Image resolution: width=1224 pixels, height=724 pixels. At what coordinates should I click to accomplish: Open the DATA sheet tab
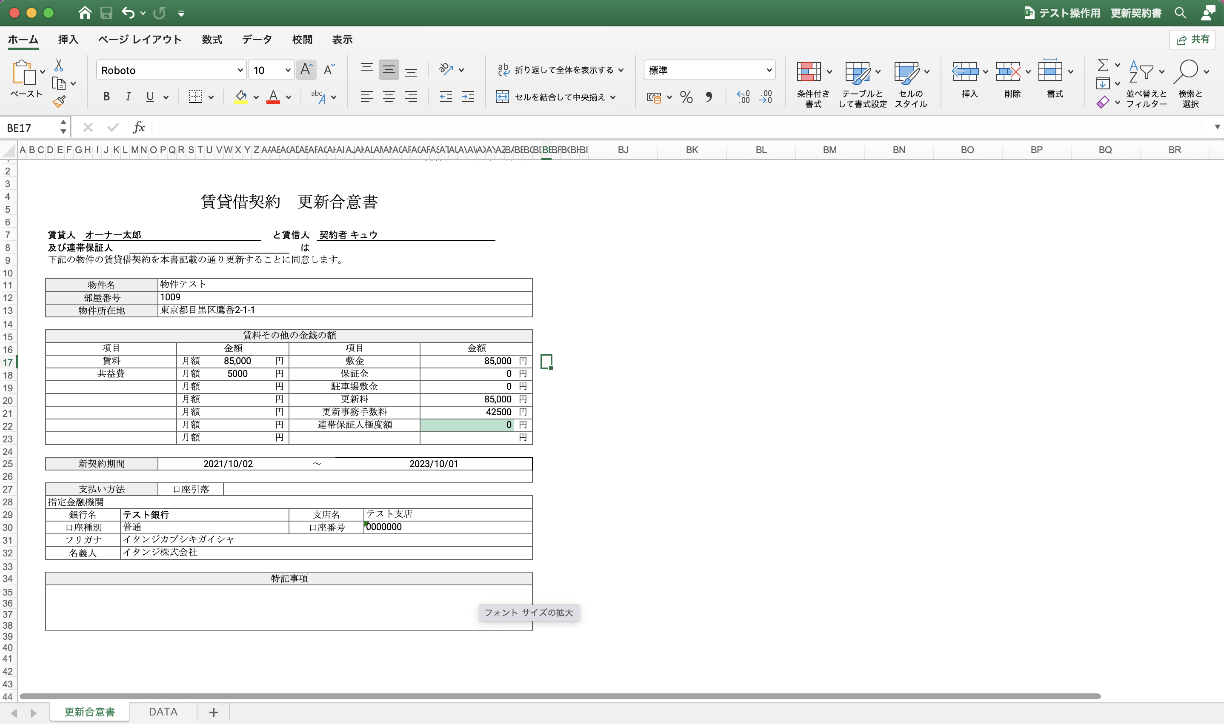tap(163, 711)
